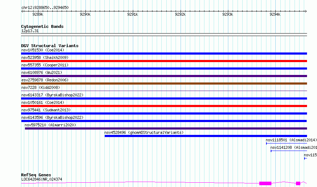Screen dimensions: 317x187
Task: Click the nsv6143317 (ByrskaBishop2022) label
Action: point(52,95)
